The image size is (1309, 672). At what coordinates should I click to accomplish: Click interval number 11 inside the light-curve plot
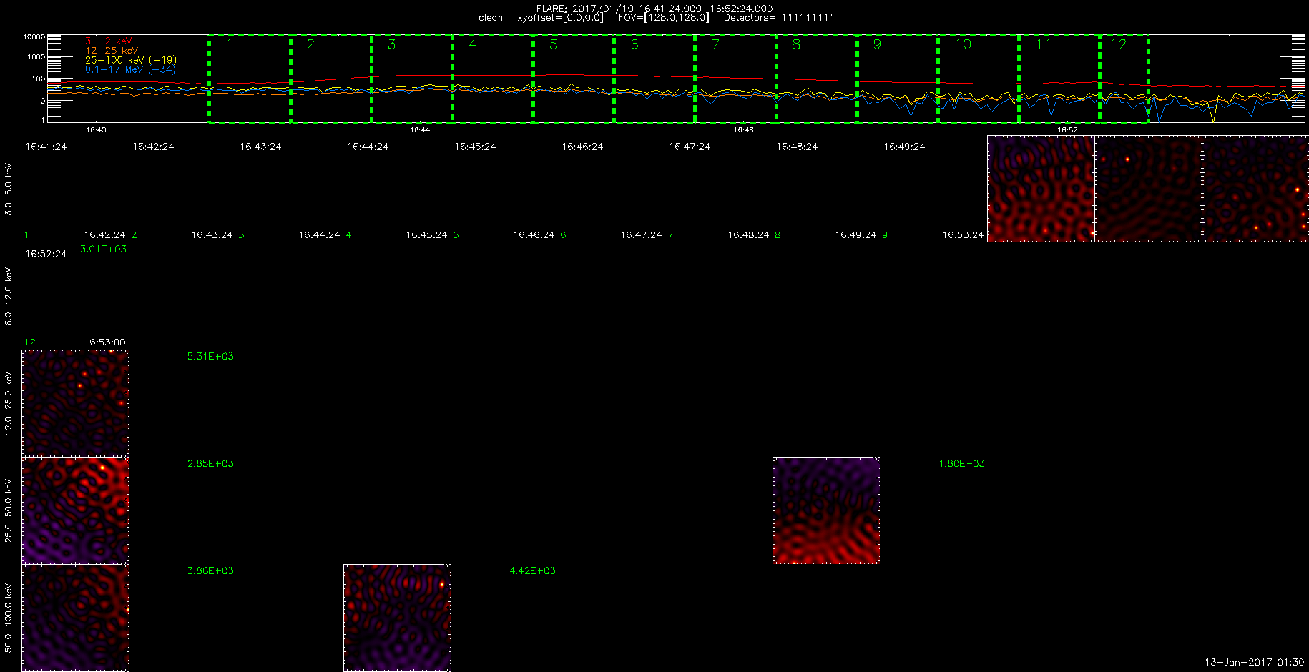pyautogui.click(x=1044, y=44)
